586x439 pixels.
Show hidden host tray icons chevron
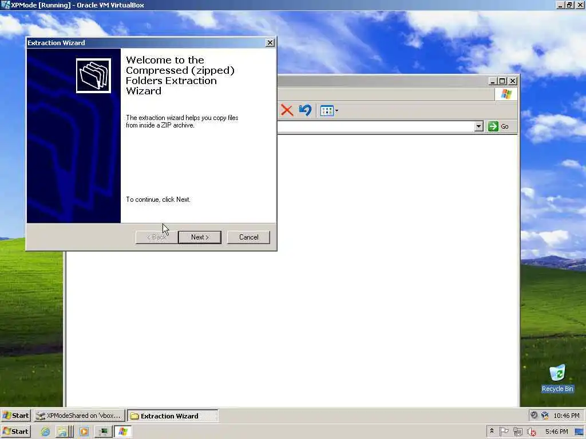point(492,431)
